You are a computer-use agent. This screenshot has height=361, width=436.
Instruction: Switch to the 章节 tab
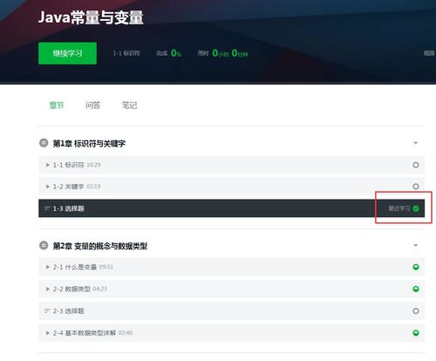pyautogui.click(x=57, y=105)
